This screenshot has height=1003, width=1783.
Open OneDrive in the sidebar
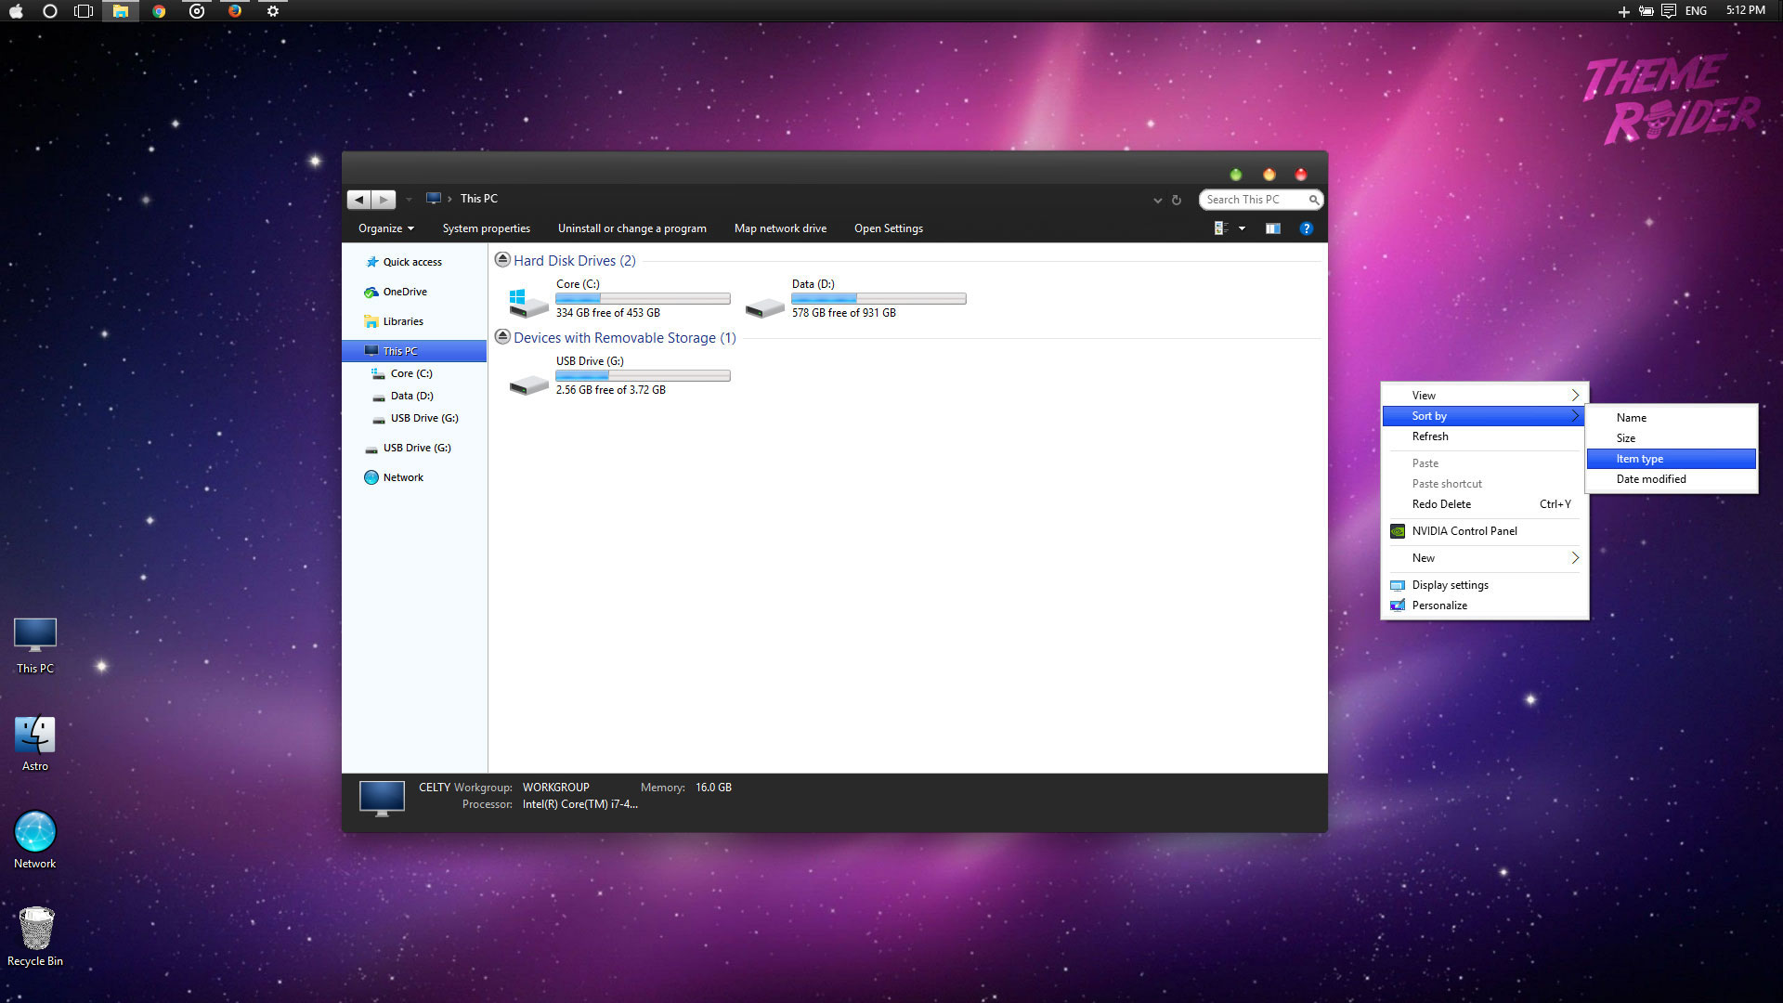(x=403, y=292)
